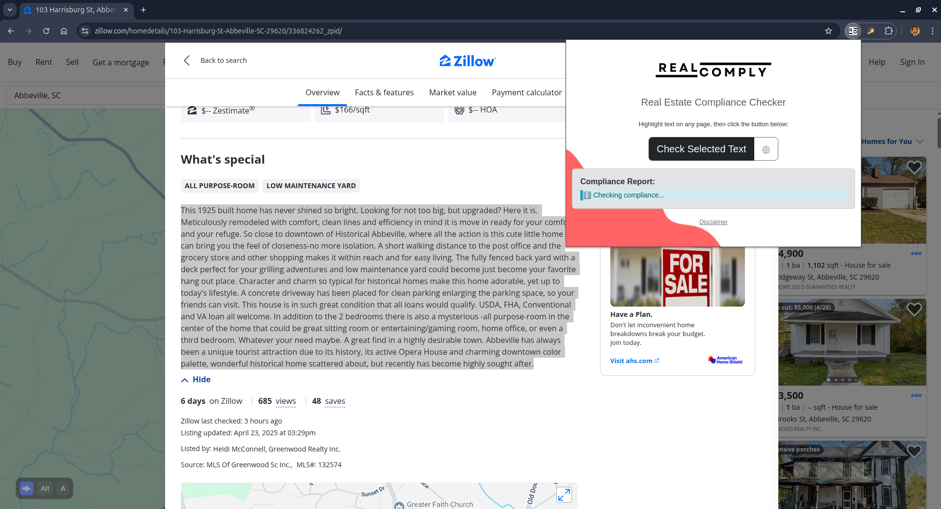Click the saves link
941x509 pixels.
(335, 401)
